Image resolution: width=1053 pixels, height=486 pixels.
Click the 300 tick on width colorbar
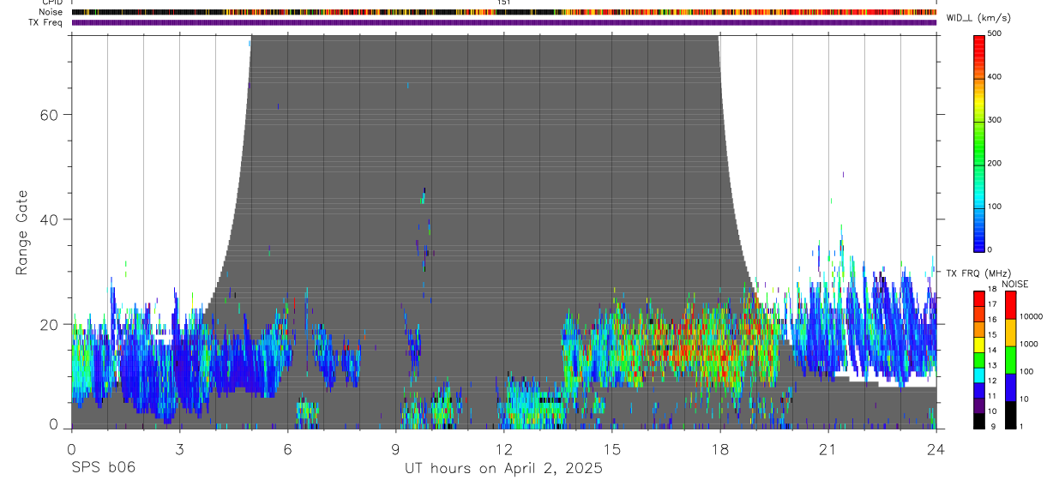pos(995,120)
